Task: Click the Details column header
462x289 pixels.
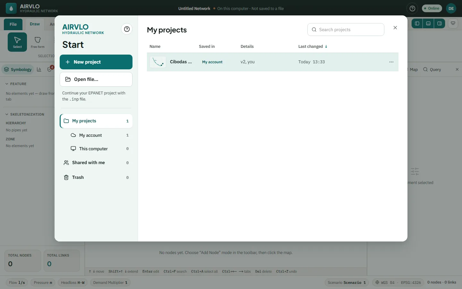Action: point(247,47)
